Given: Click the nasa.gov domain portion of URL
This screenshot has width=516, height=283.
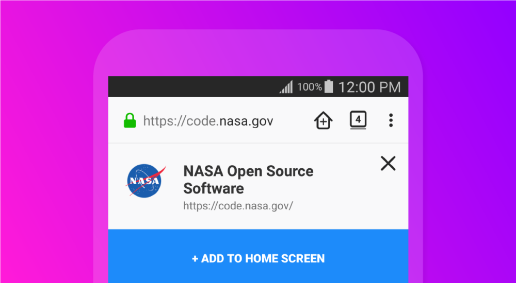Looking at the screenshot, I should pos(246,121).
